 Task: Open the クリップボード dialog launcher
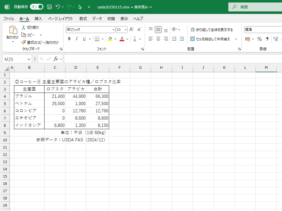click(61, 49)
